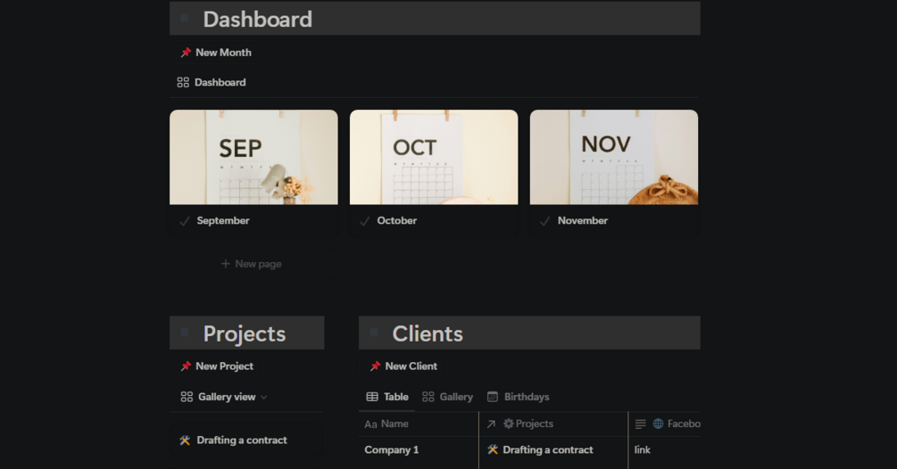Click the globe icon in Facebook column header
Viewport: 897px width, 469px height.
pos(658,424)
